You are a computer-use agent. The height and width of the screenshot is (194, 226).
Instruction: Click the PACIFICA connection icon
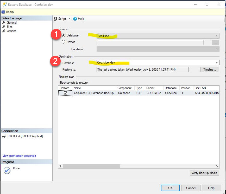(x=4, y=136)
